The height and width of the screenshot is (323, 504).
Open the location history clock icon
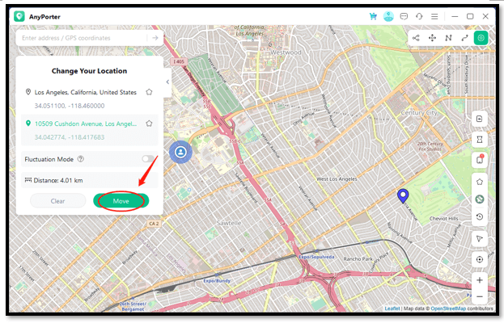coord(480,217)
